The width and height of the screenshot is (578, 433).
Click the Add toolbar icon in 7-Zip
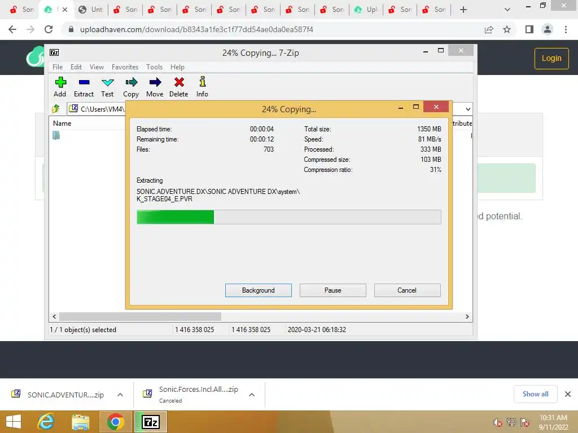click(60, 87)
